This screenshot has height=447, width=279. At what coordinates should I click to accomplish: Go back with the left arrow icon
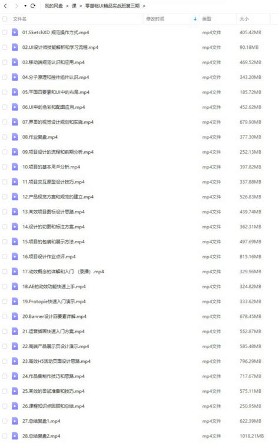5,6
